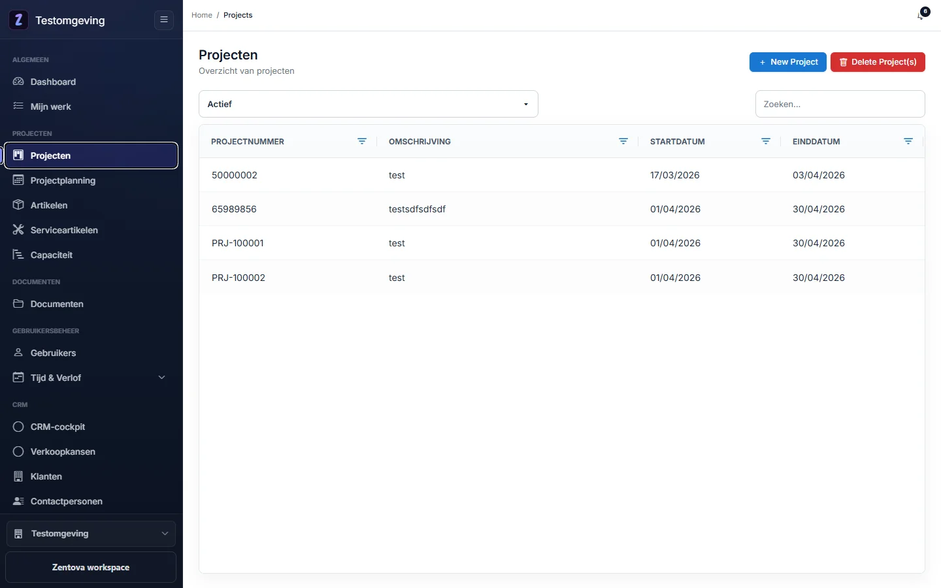Image resolution: width=941 pixels, height=588 pixels.
Task: Click the CRM-cockpit circle icon
Action: (x=18, y=427)
